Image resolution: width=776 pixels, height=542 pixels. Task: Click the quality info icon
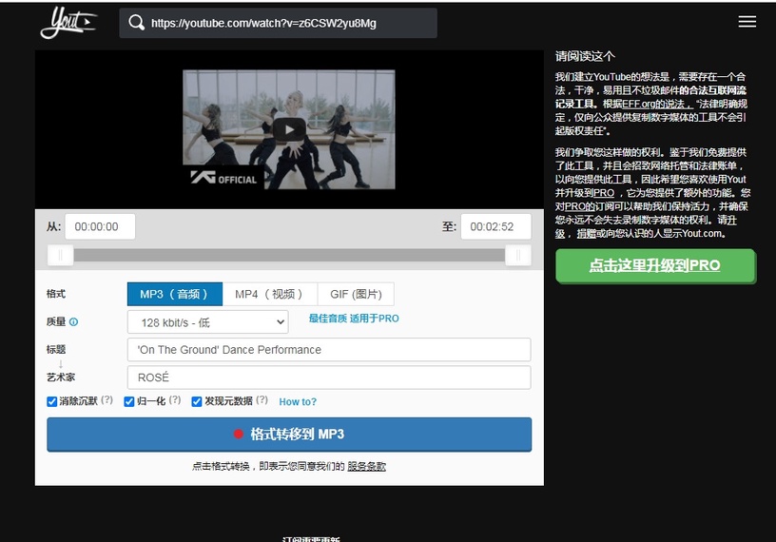74,321
